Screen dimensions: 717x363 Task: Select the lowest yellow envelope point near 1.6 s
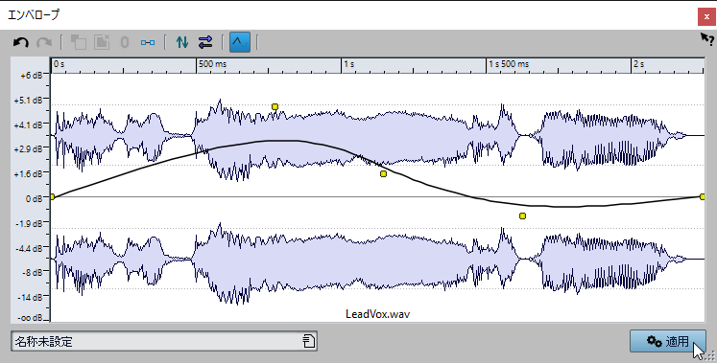tap(523, 216)
